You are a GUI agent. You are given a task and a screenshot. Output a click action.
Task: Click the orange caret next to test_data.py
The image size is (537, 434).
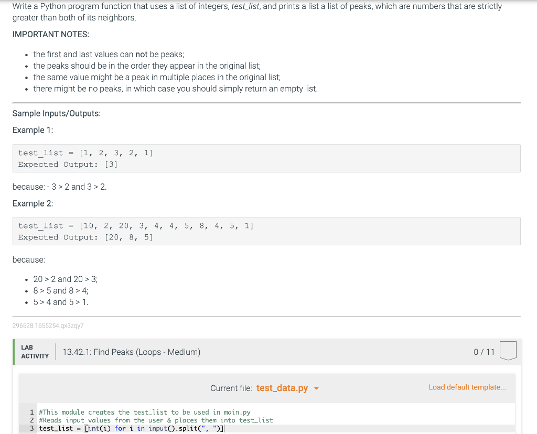316,388
